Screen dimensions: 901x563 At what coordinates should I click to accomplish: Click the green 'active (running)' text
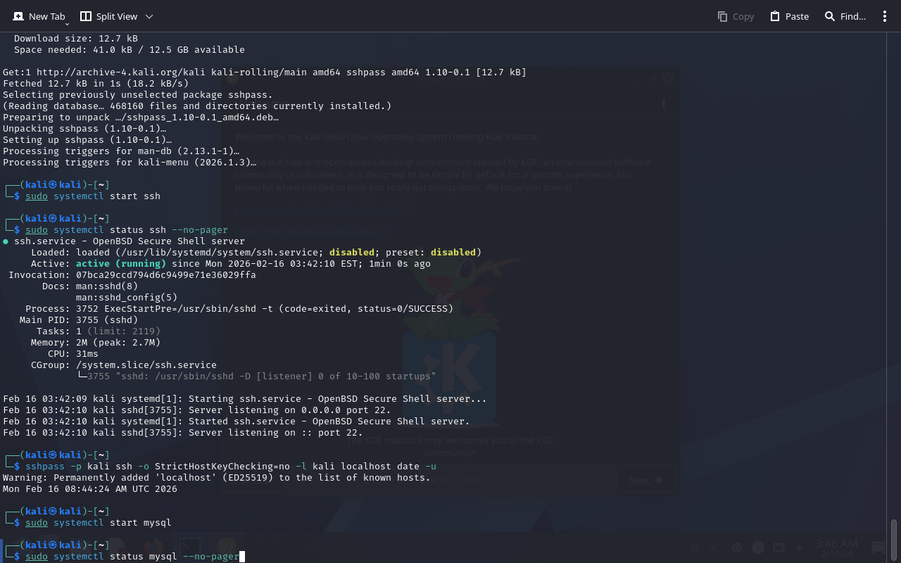(x=120, y=264)
